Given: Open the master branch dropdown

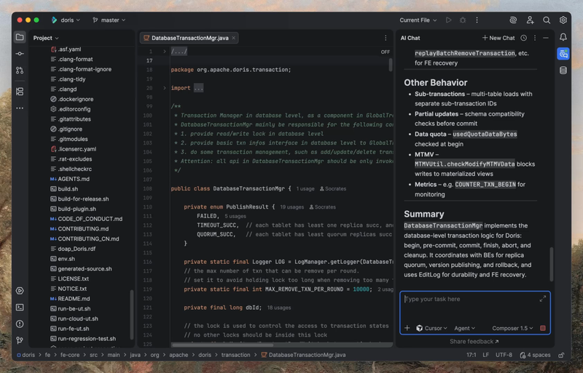Looking at the screenshot, I should pyautogui.click(x=109, y=20).
